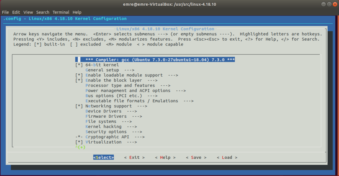The image size is (339, 176).
Task: Click the Select button
Action: tap(104, 158)
